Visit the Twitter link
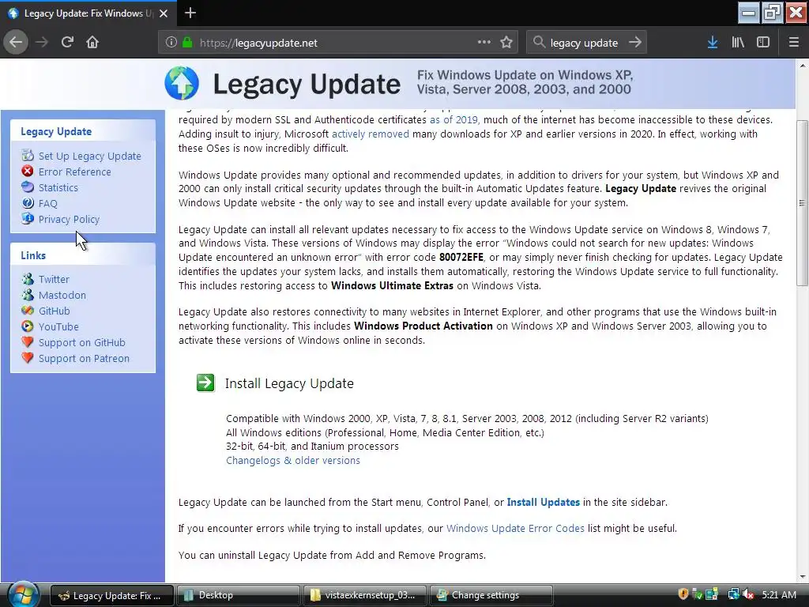This screenshot has width=809, height=607. (x=54, y=279)
